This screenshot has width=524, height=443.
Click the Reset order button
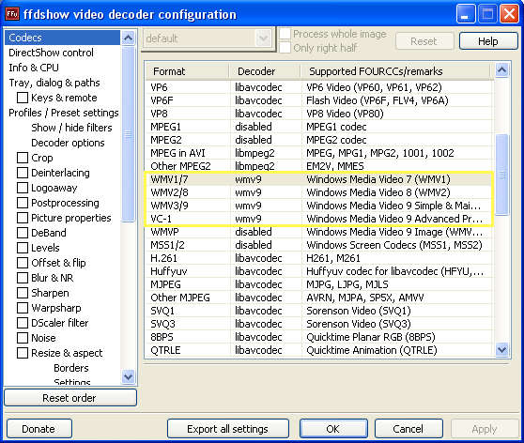pyautogui.click(x=70, y=398)
